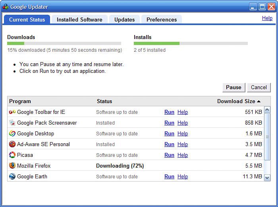Click the "15% downloaded" status text
The width and height of the screenshot is (278, 207).
(x=64, y=50)
